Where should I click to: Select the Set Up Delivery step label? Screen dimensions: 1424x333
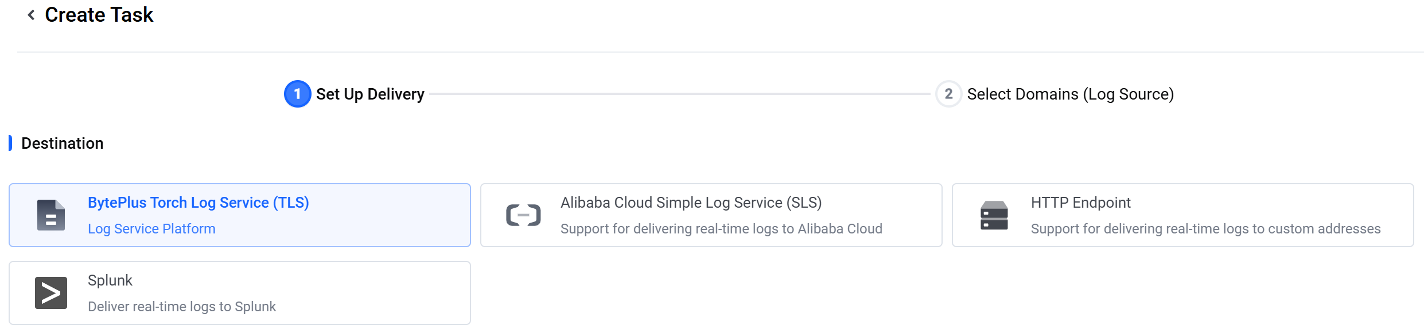pyautogui.click(x=370, y=94)
